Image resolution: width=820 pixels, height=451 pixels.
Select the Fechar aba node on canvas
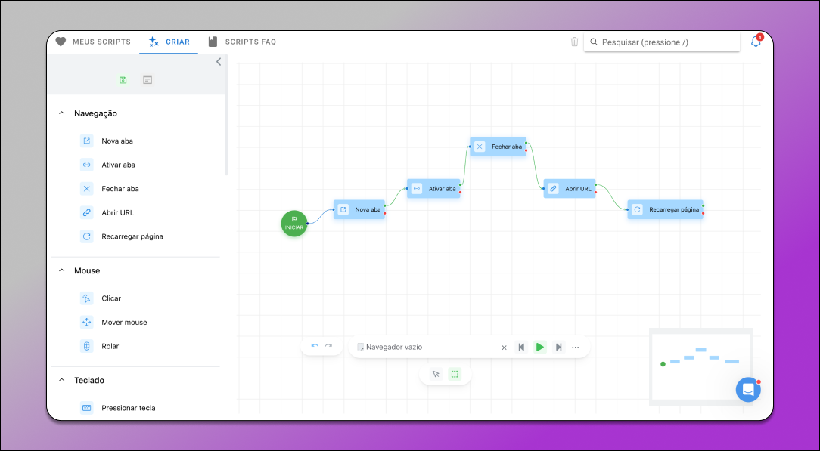click(498, 147)
